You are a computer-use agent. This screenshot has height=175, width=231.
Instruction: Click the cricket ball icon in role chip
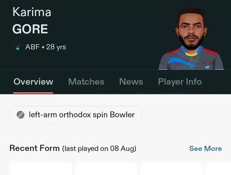[x=20, y=115]
